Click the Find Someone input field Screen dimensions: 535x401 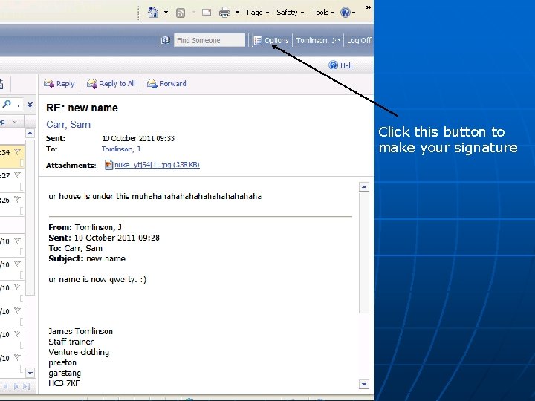[x=209, y=40]
